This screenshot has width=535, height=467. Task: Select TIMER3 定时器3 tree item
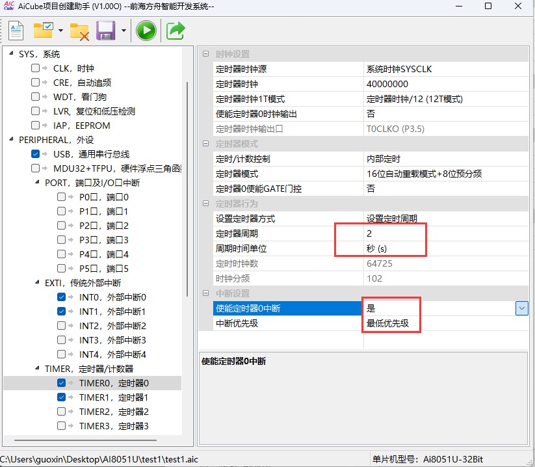point(114,427)
